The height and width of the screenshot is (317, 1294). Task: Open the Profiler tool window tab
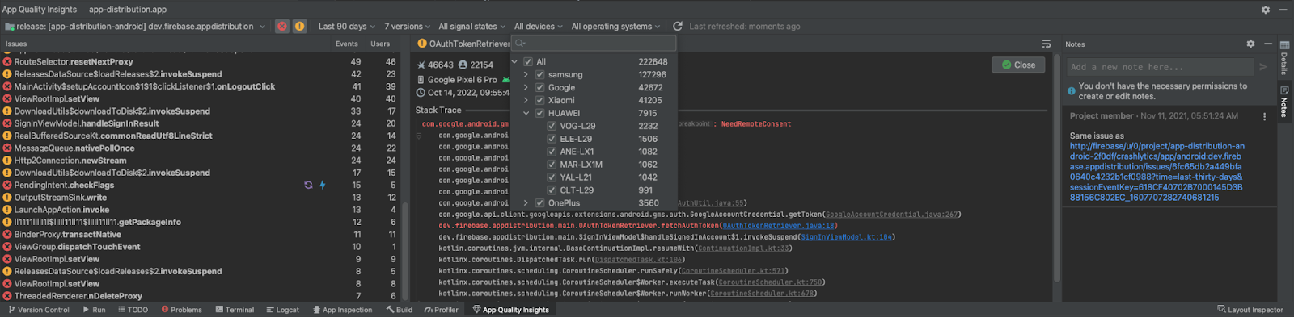(x=441, y=310)
